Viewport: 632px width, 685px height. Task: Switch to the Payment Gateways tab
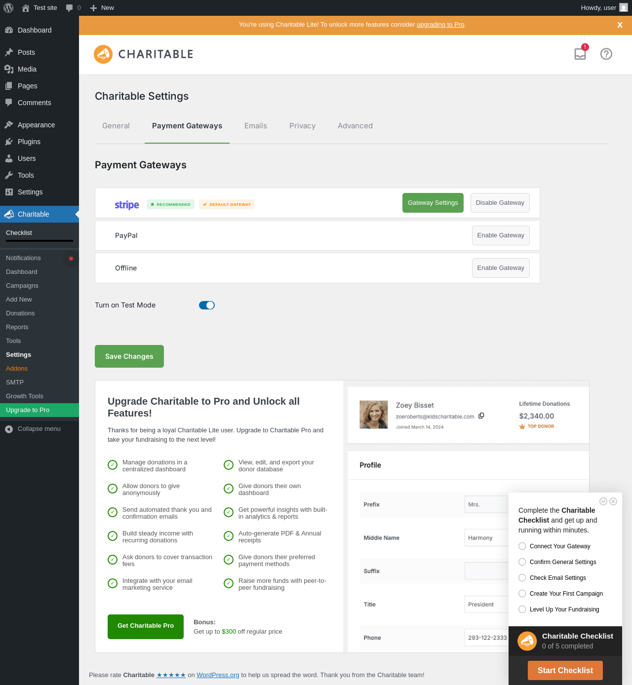(187, 126)
